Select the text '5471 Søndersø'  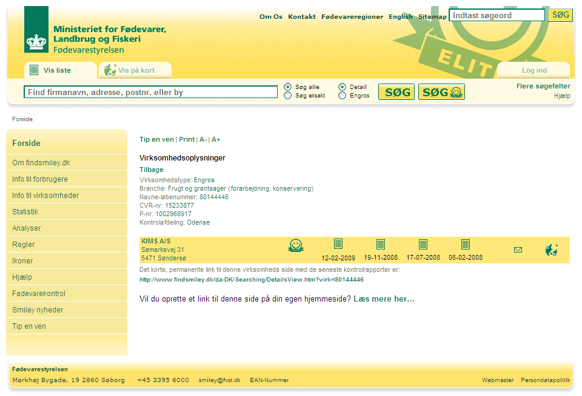point(164,258)
